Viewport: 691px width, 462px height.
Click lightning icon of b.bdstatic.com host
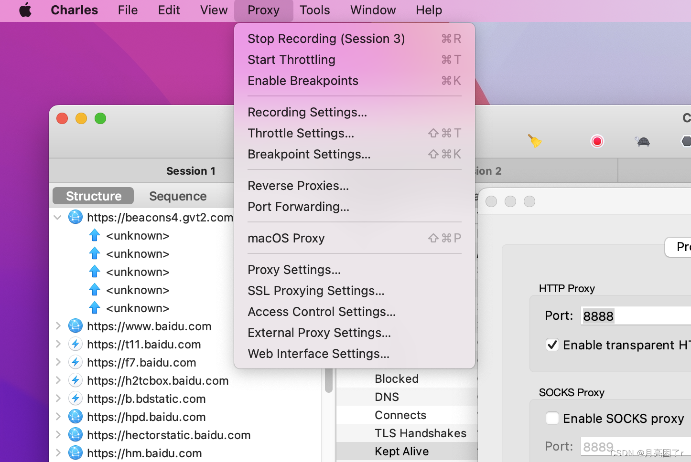pyautogui.click(x=76, y=399)
